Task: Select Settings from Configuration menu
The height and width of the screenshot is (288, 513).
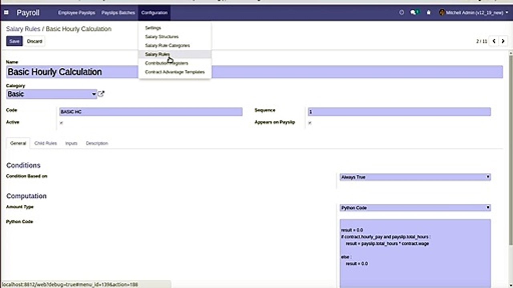Action: 175,28
